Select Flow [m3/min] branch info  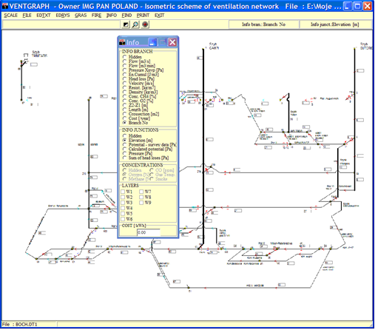tap(124, 66)
